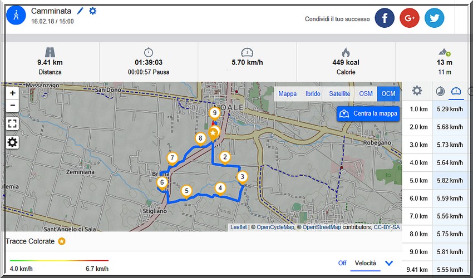This screenshot has width=473, height=278.
Task: Zoom out the map
Action: [12, 106]
